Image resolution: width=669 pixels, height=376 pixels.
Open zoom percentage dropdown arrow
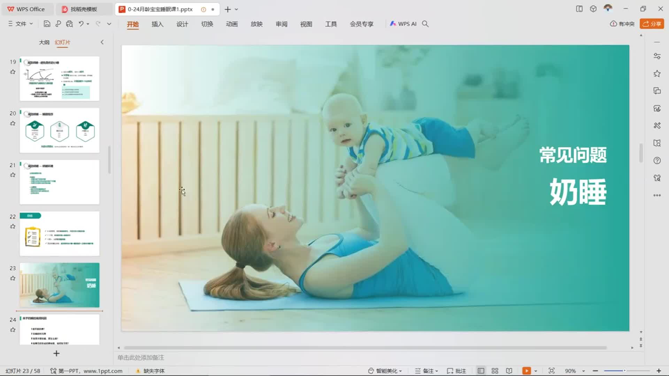pyautogui.click(x=584, y=371)
